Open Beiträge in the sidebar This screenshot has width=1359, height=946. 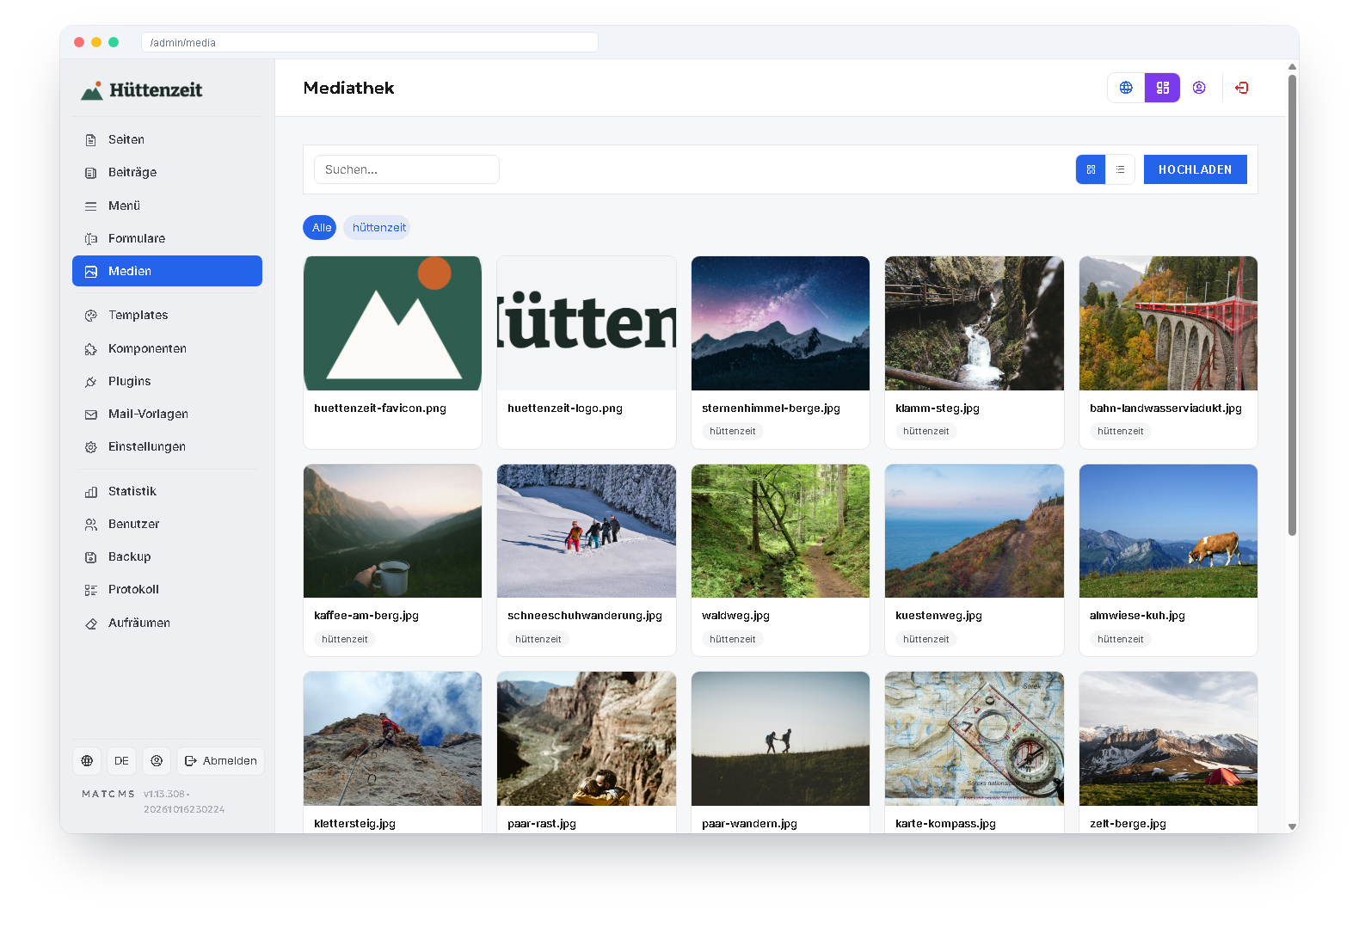click(x=167, y=172)
